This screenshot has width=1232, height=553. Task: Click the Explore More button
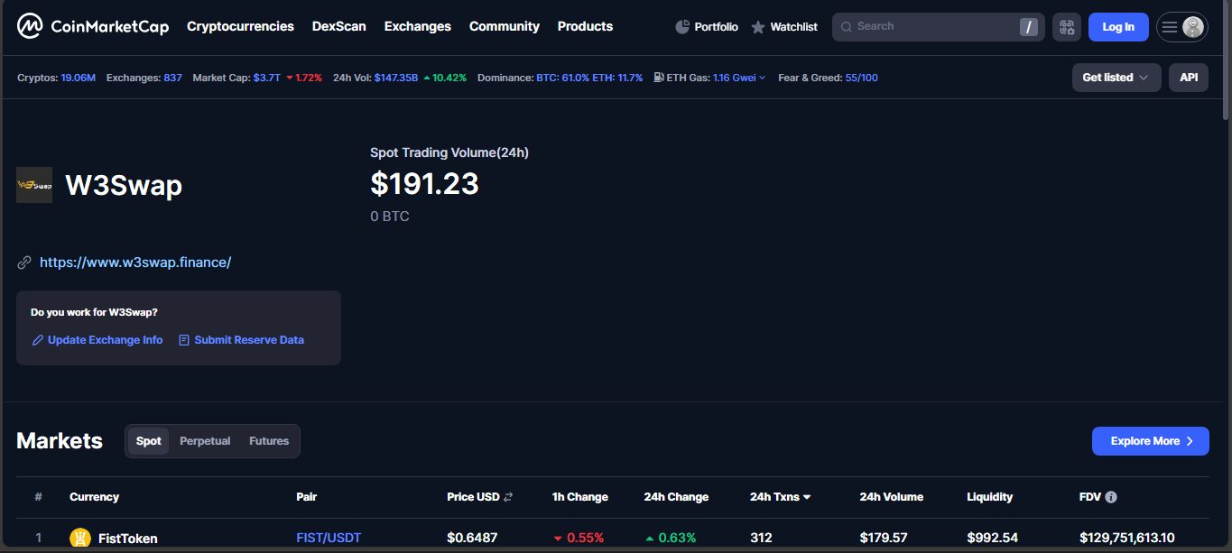click(1151, 441)
